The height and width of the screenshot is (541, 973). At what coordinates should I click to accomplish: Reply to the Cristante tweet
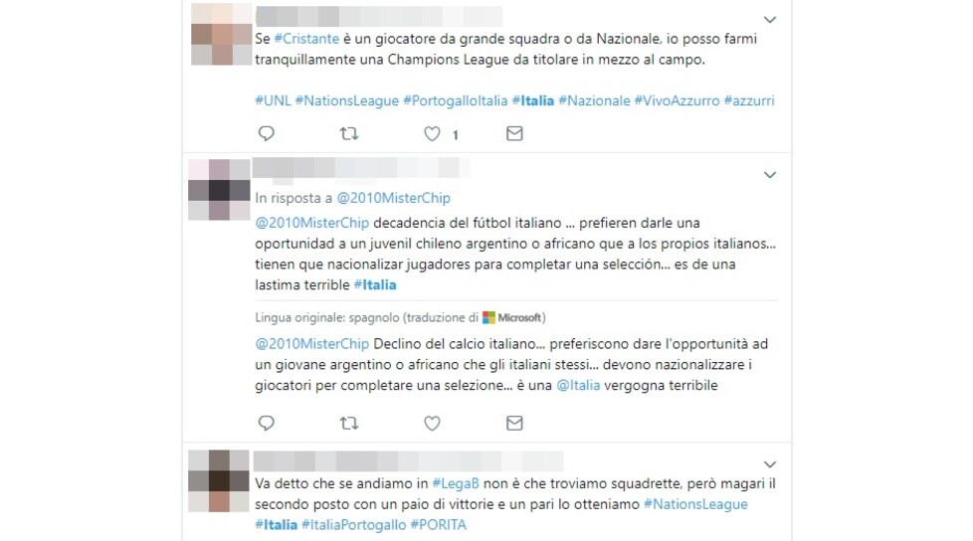(267, 133)
